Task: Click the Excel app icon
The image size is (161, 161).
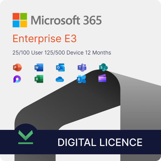Action: 39,79
